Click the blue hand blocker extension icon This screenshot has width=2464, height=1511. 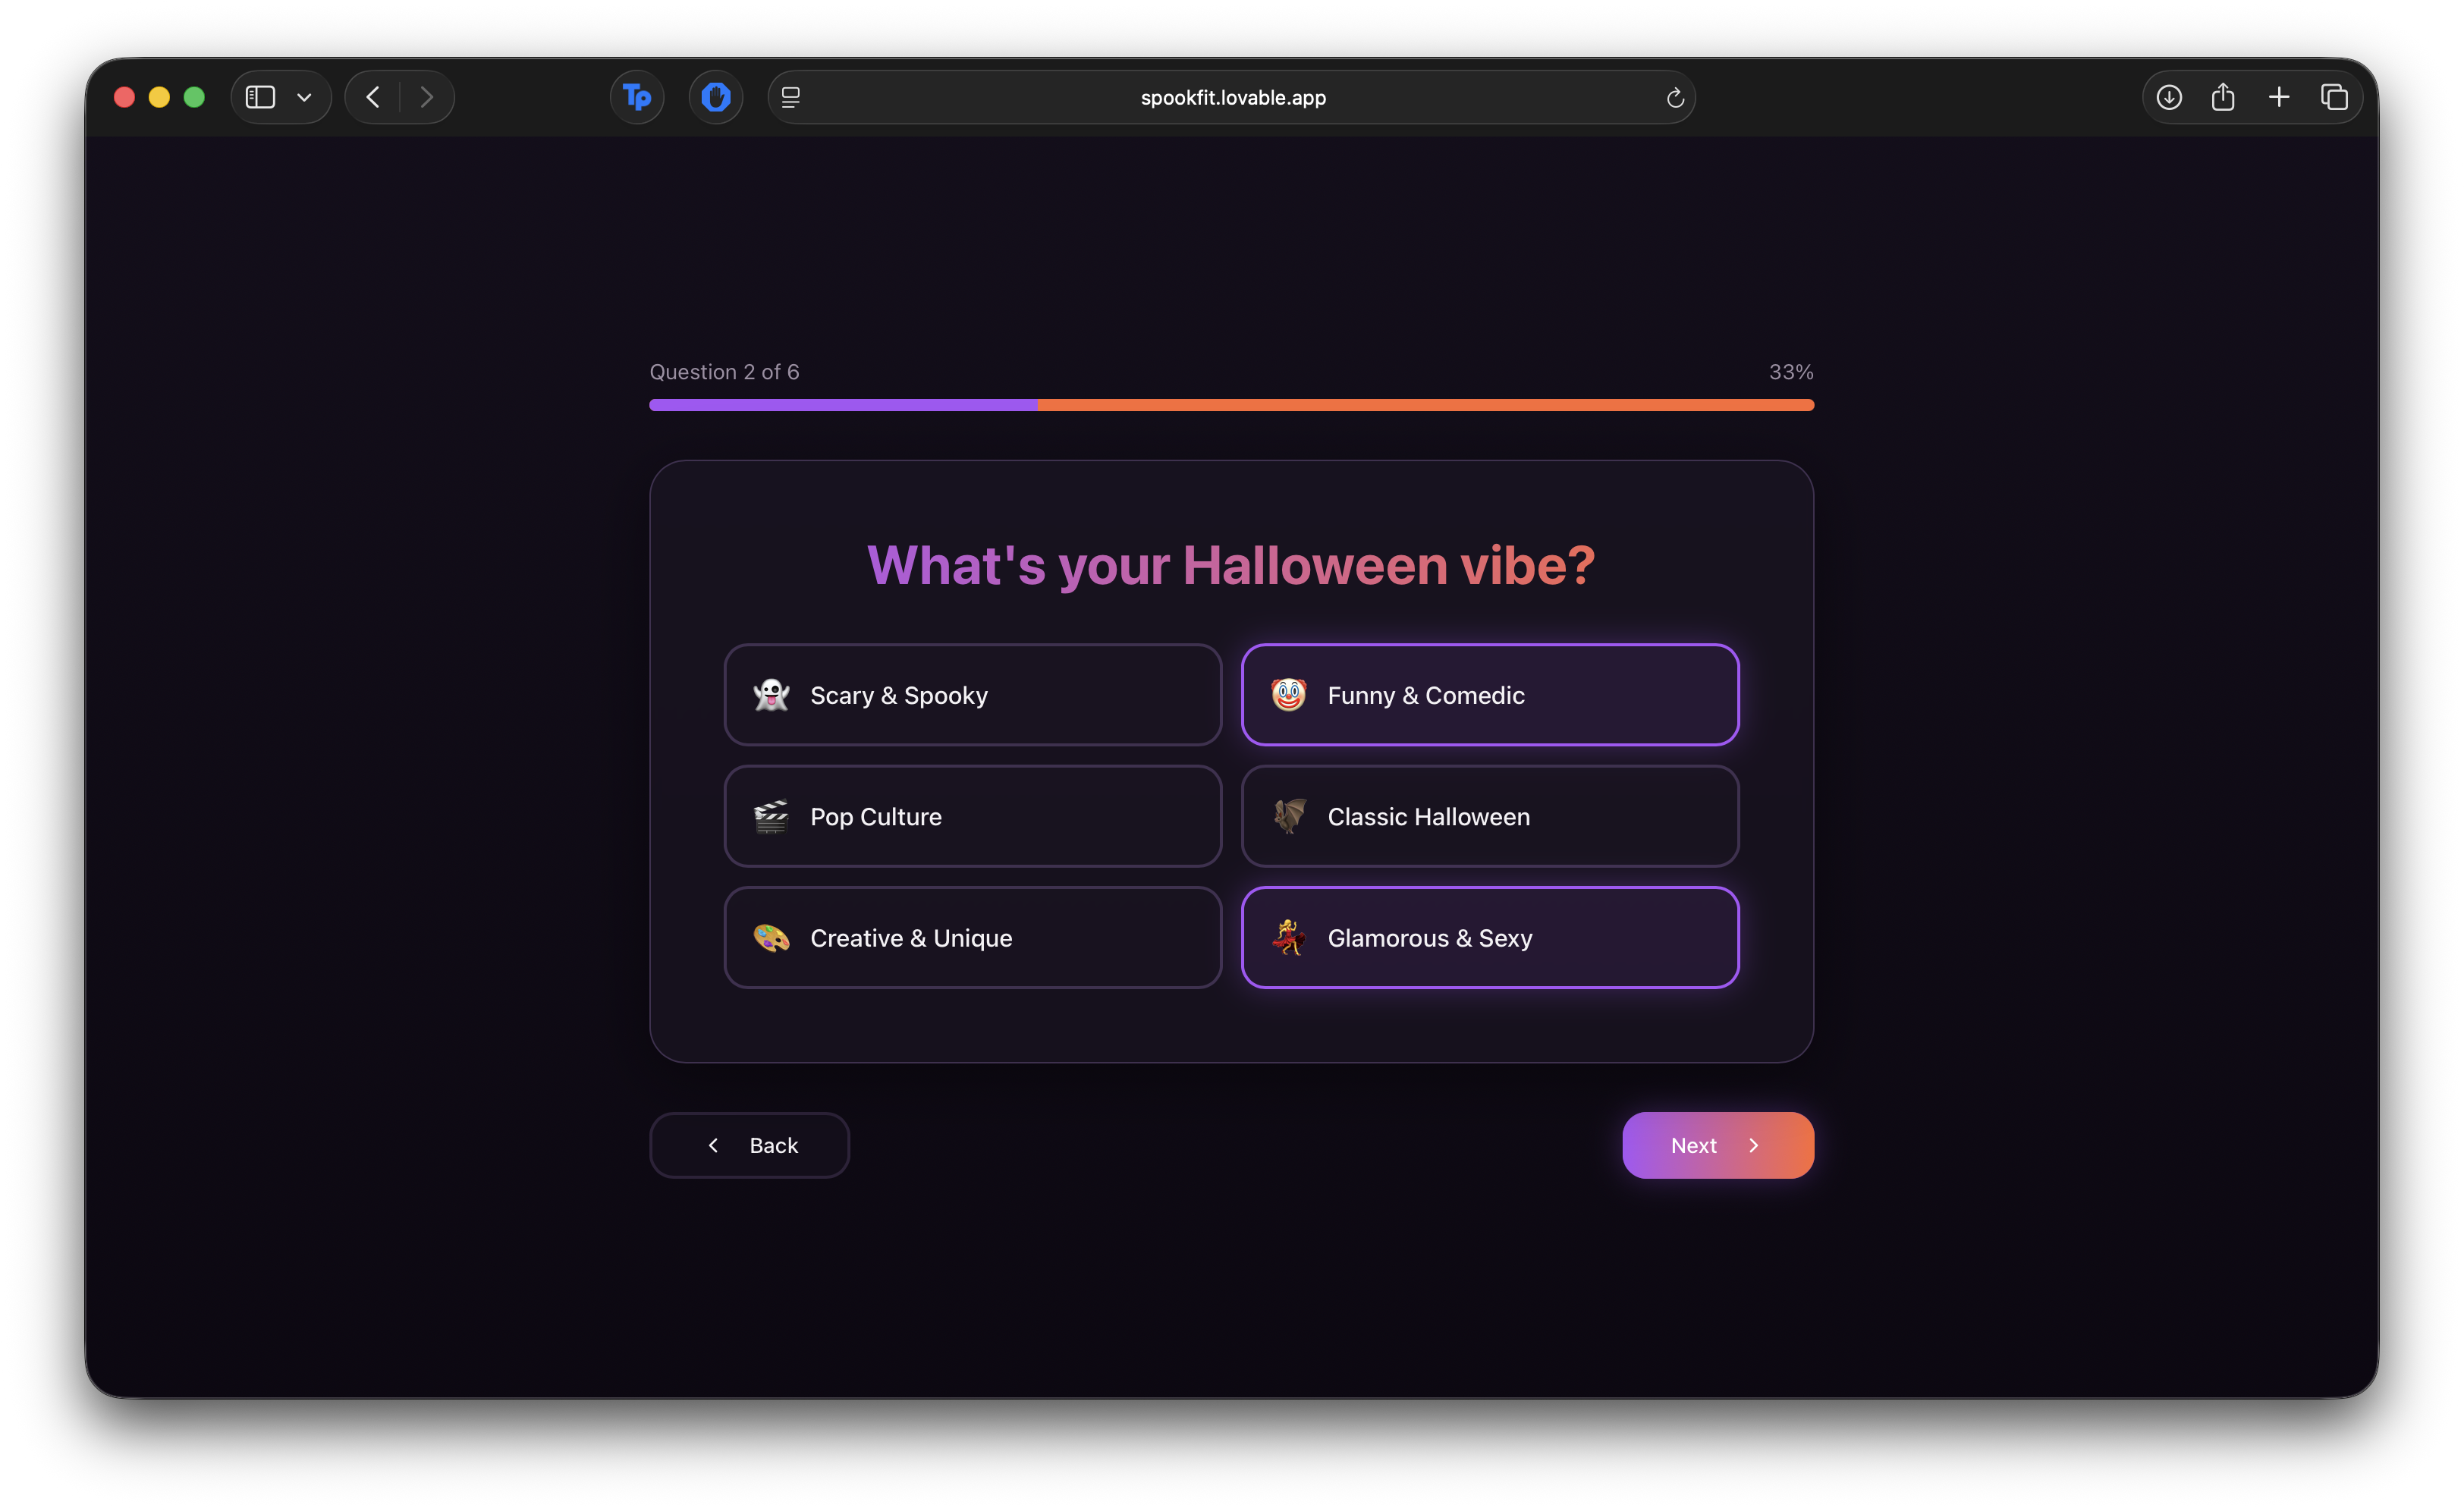[x=716, y=97]
